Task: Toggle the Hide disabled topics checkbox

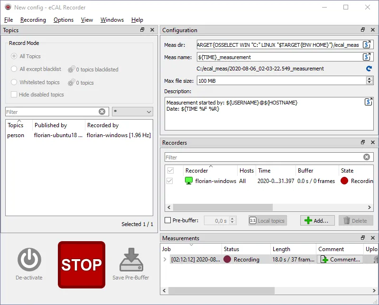Action: [x=14, y=95]
